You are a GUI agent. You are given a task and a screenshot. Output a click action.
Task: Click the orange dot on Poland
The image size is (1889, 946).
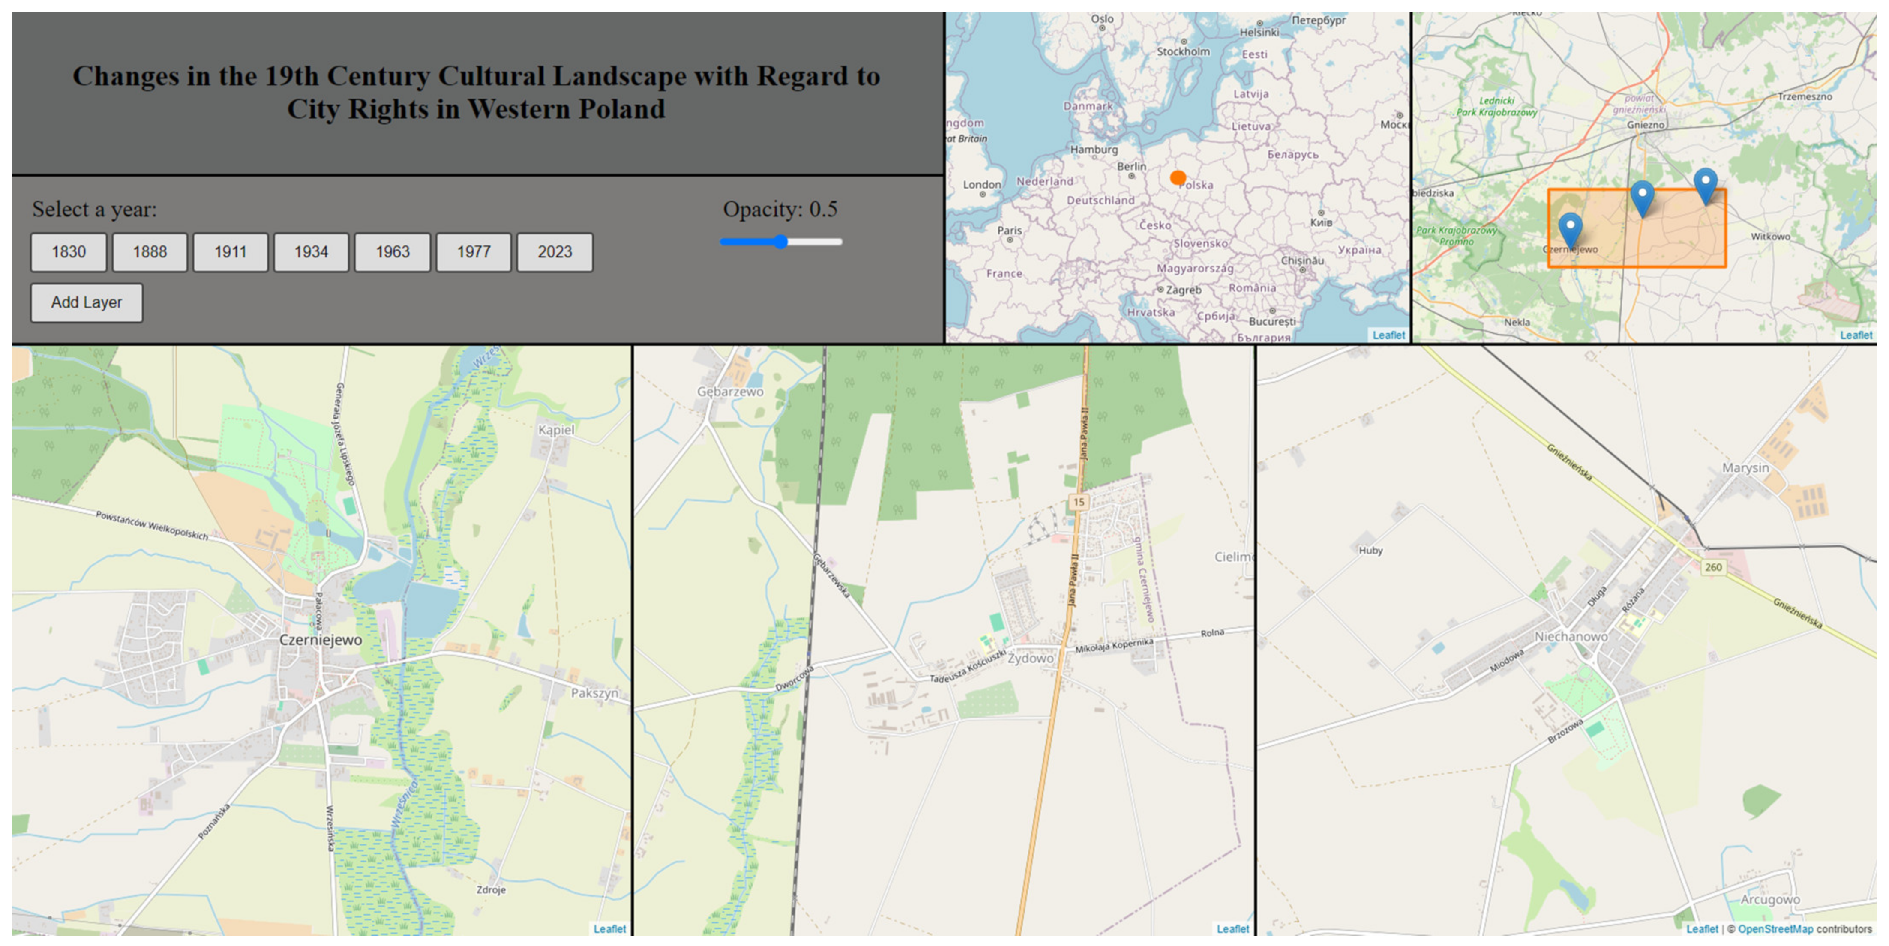click(x=1178, y=177)
